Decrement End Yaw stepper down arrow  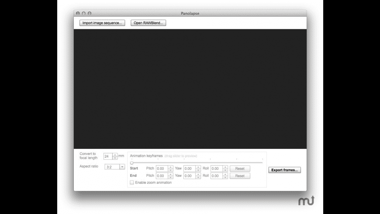198,177
